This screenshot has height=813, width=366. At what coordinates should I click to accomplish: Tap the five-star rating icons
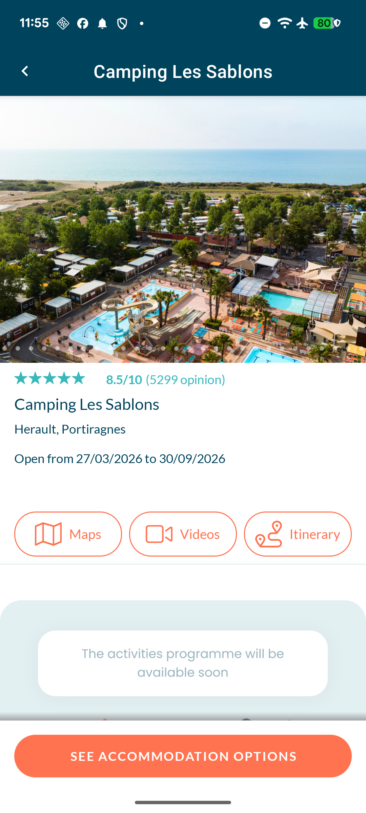click(x=49, y=378)
